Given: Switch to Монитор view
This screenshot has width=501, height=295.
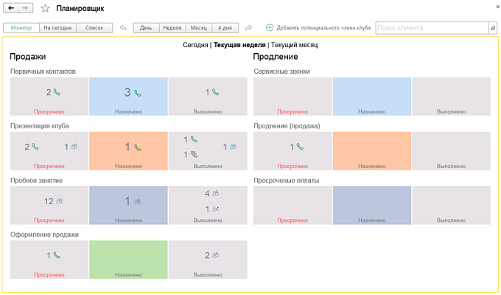Looking at the screenshot, I should [21, 28].
